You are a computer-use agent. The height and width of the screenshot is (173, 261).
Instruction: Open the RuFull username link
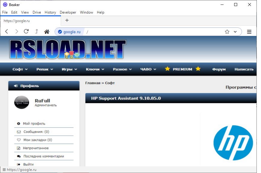pyautogui.click(x=42, y=101)
